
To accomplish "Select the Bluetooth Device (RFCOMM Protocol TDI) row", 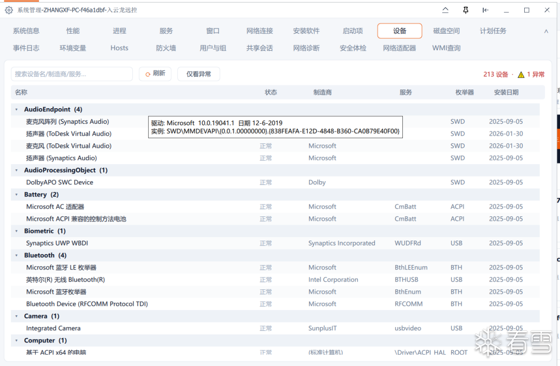I will [275, 304].
